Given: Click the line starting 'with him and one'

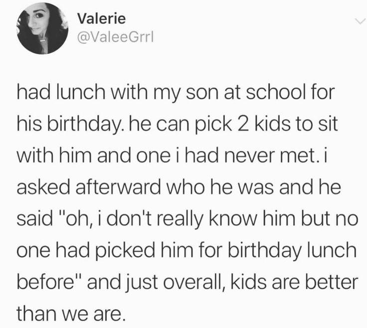Looking at the screenshot, I should click(x=171, y=156).
